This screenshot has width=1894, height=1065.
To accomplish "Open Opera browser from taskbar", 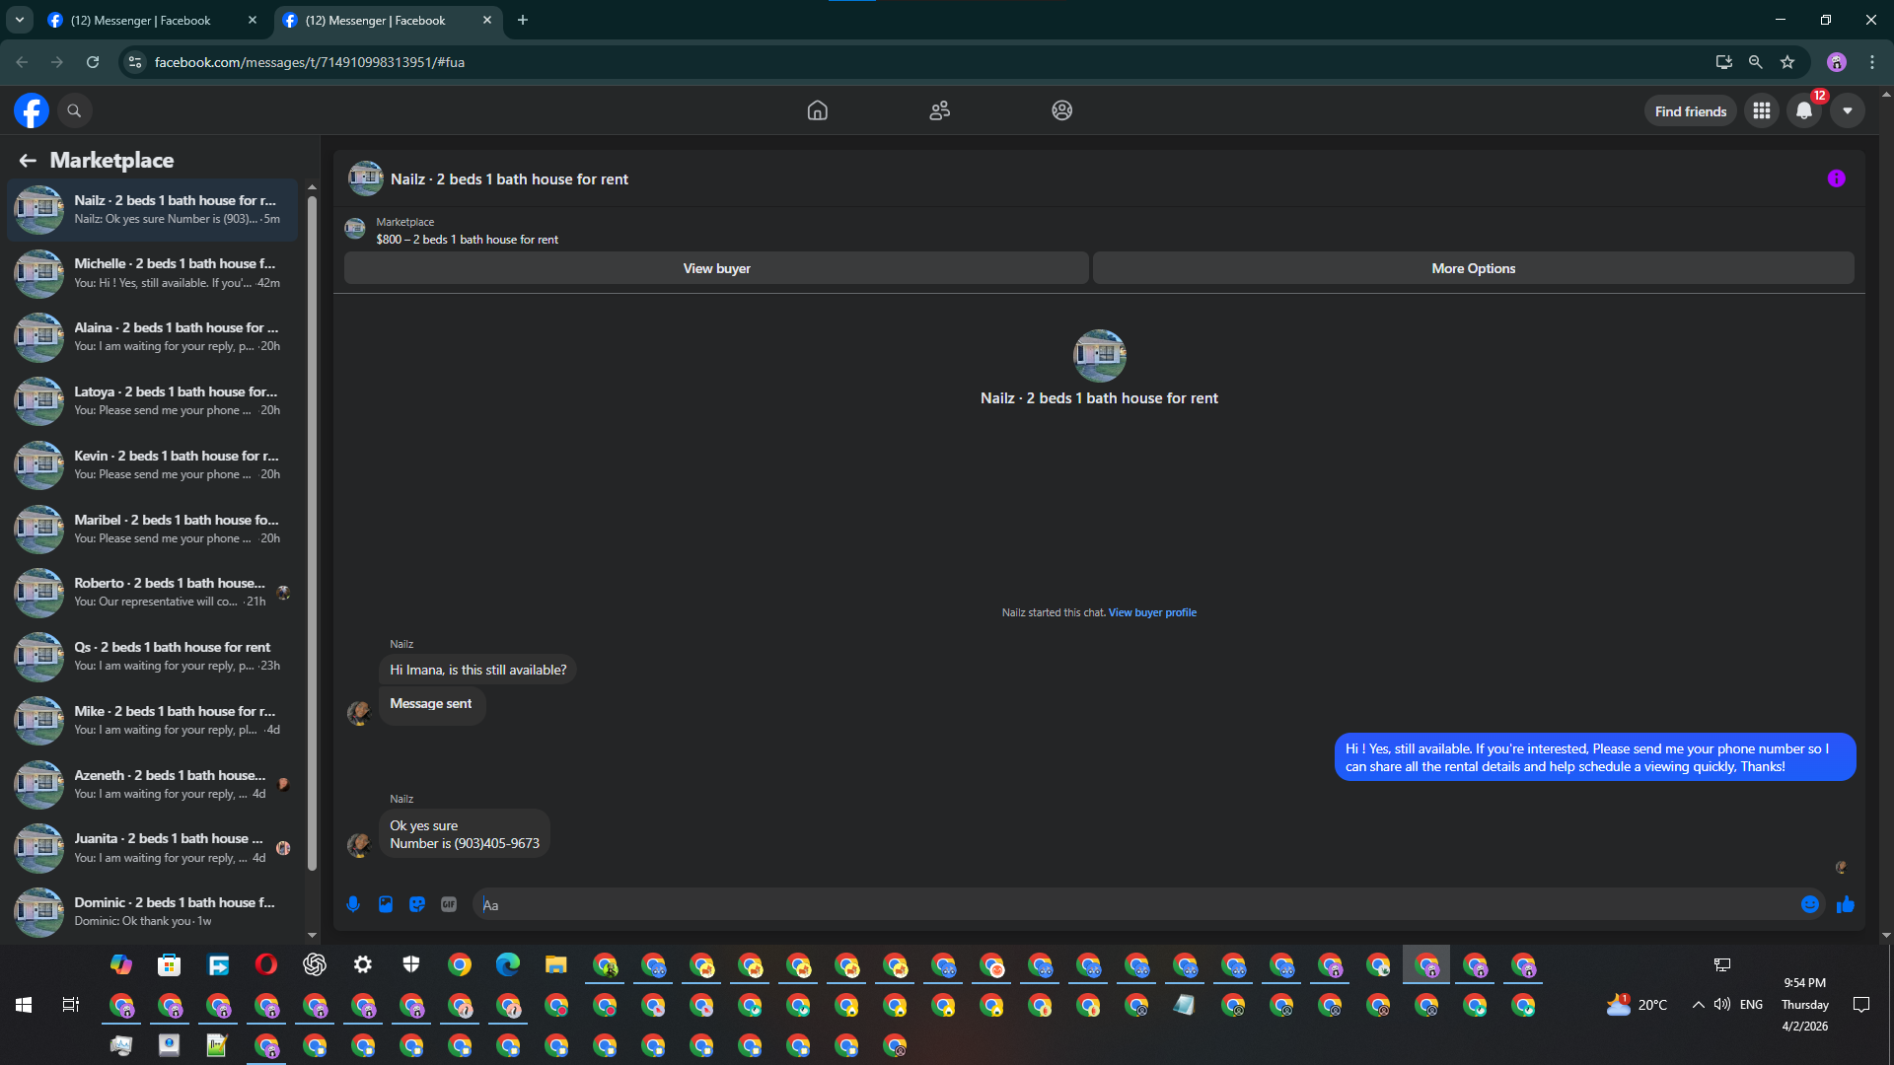I will (x=266, y=964).
